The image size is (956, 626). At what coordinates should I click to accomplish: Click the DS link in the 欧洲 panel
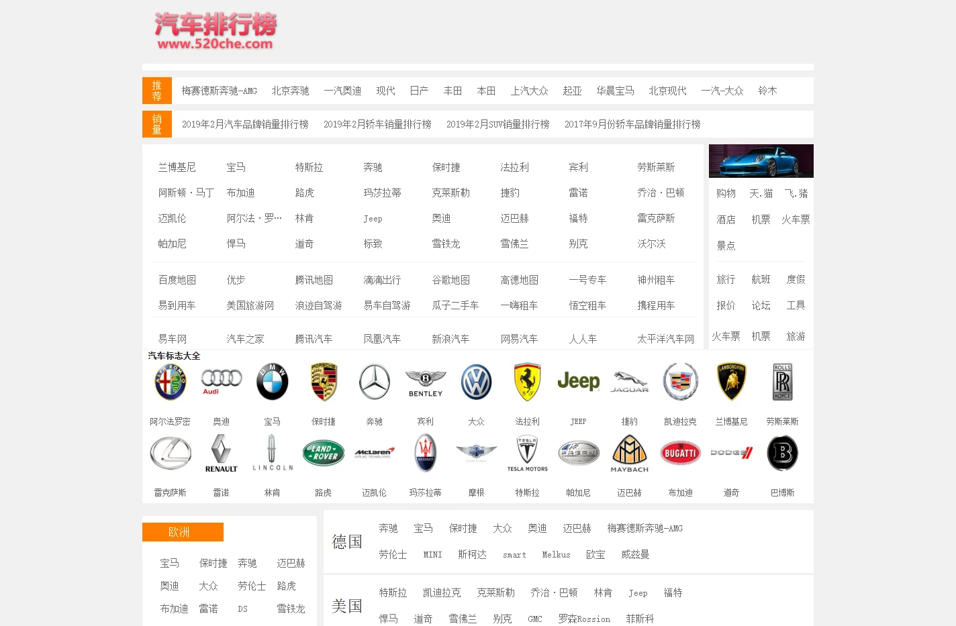click(242, 609)
